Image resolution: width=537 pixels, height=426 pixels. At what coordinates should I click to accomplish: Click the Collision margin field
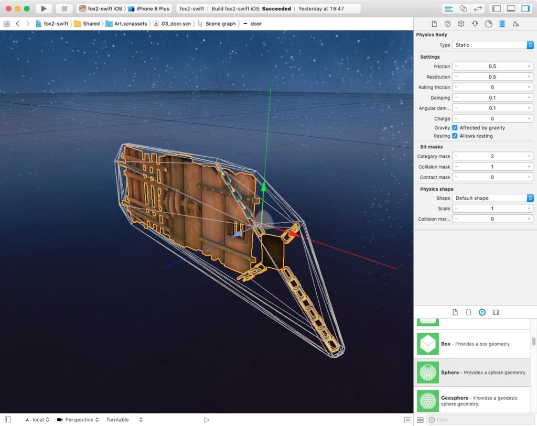click(492, 219)
